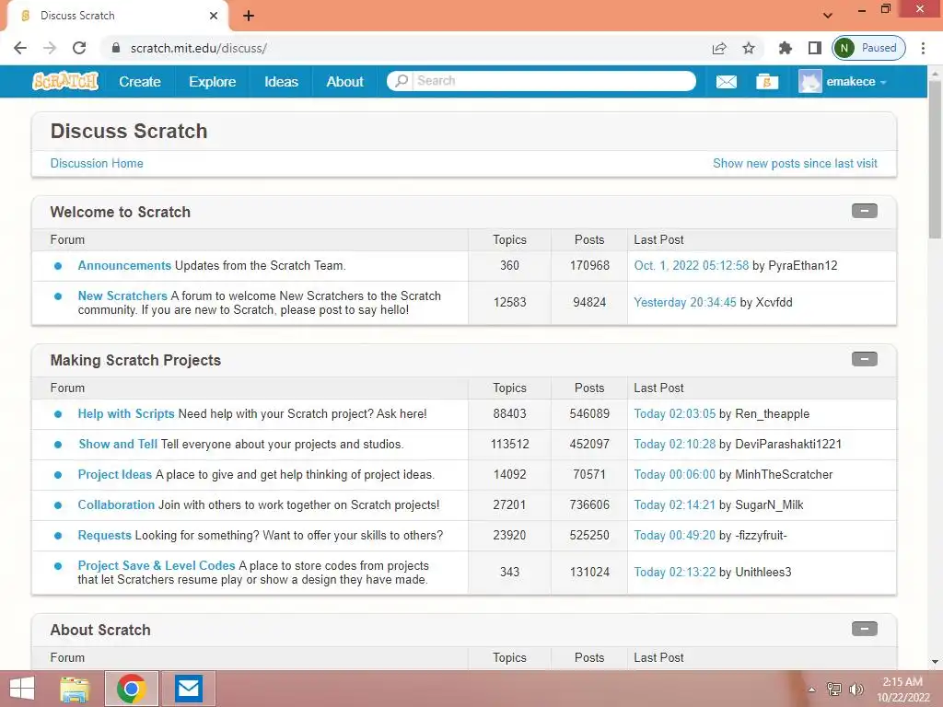Image resolution: width=943 pixels, height=707 pixels.
Task: Open the Collaboration forum
Action: pyautogui.click(x=116, y=505)
